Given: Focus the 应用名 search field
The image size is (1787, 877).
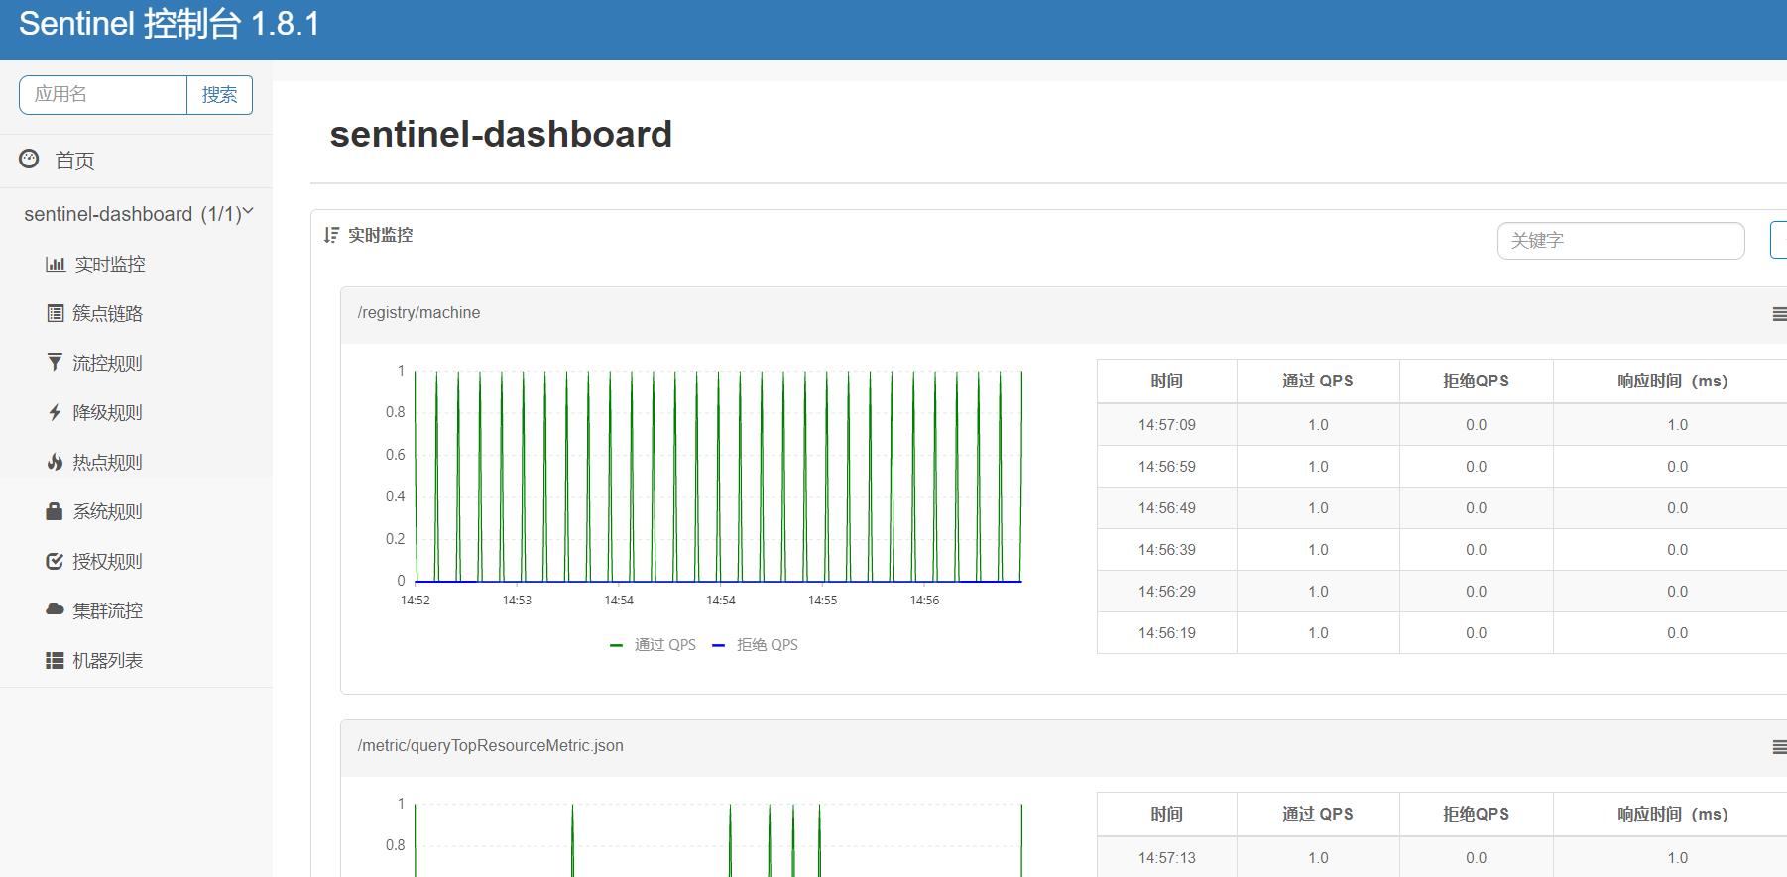Looking at the screenshot, I should 103,95.
